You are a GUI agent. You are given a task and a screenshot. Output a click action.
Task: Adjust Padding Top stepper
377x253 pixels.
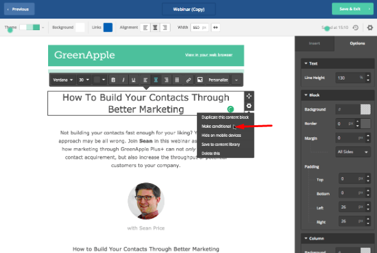368,179
